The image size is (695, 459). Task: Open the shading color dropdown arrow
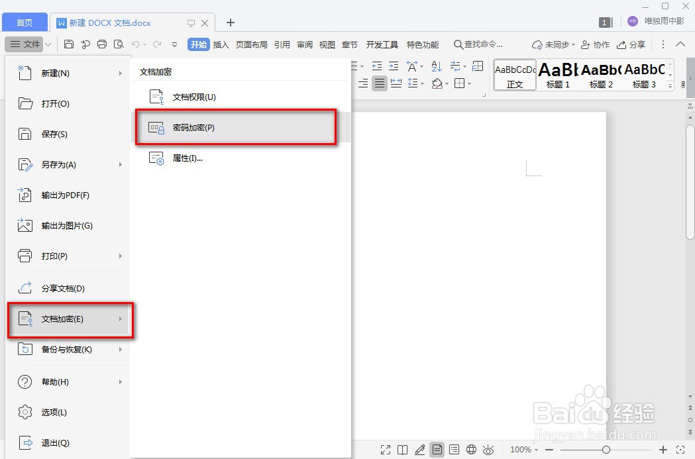(447, 83)
